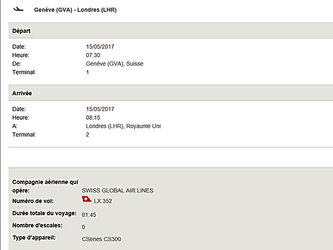Select the arrival time 08:15
This screenshot has width=333, height=250.
point(93,118)
